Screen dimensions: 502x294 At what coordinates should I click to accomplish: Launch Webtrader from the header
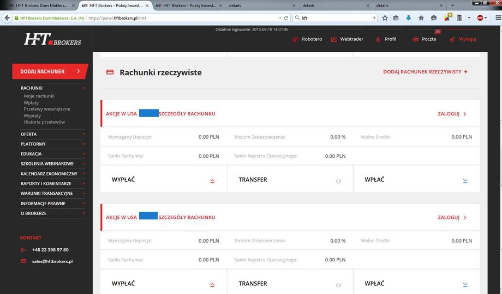coord(347,39)
